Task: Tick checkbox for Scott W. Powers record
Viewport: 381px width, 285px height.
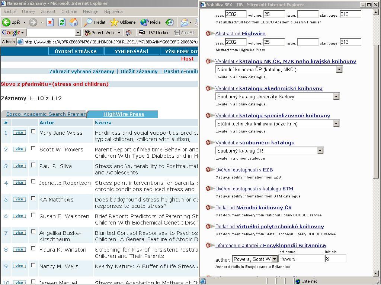Action: [33, 148]
